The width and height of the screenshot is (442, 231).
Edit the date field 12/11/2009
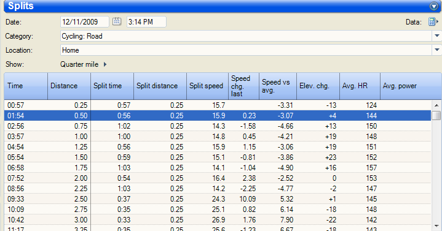pyautogui.click(x=85, y=22)
